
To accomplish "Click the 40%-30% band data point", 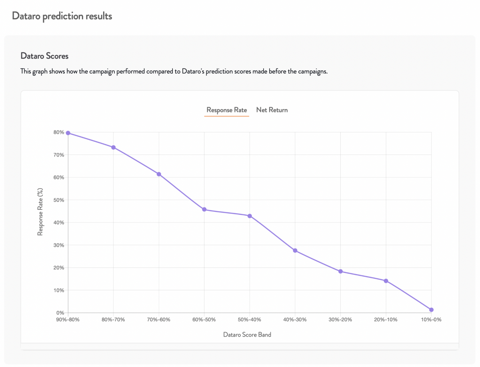I will click(x=295, y=251).
